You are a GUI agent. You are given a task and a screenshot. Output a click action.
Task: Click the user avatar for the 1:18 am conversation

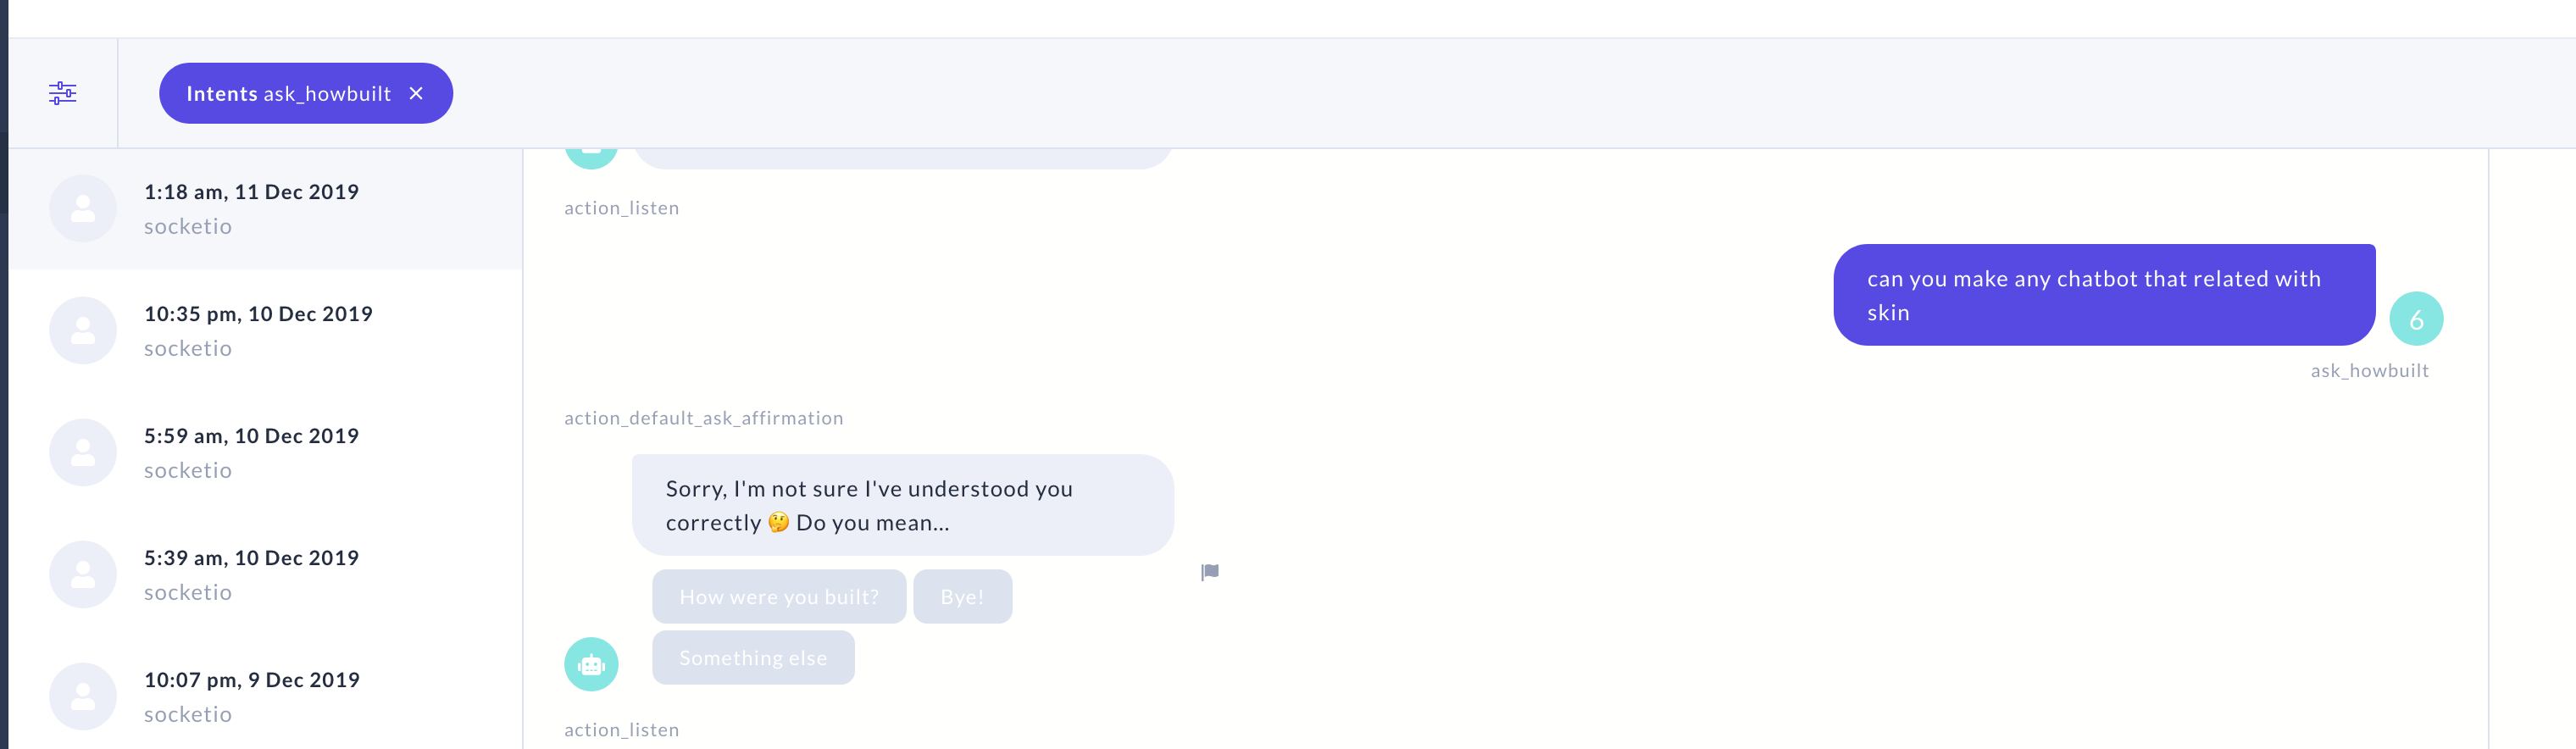point(82,208)
